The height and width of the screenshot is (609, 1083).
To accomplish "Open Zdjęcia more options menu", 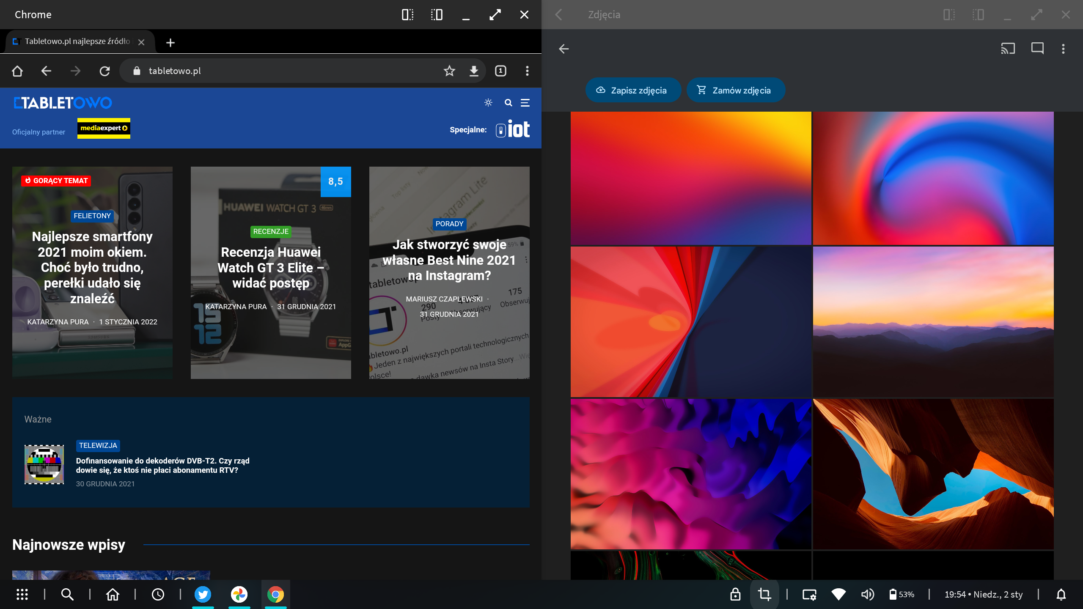I will click(x=1063, y=49).
